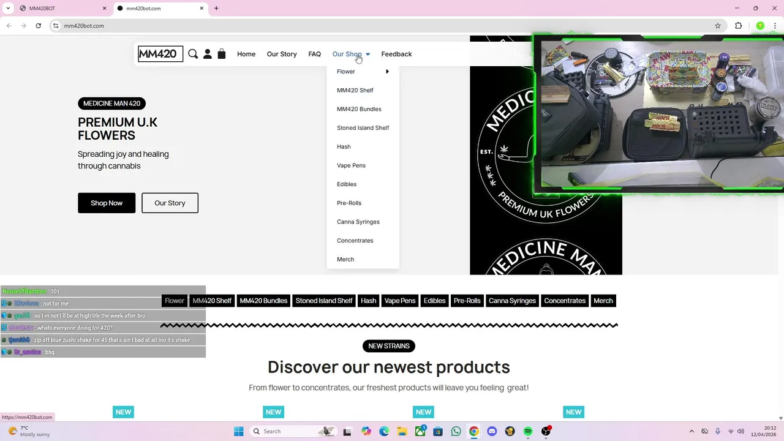Screen dimensions: 784x441
Task: Click the microphone tray icon
Action: pos(718,431)
